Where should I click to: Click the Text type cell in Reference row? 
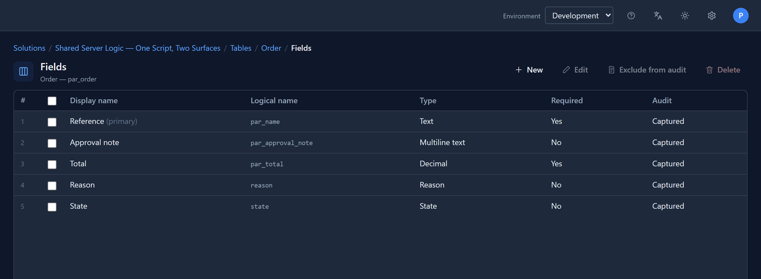coord(426,121)
